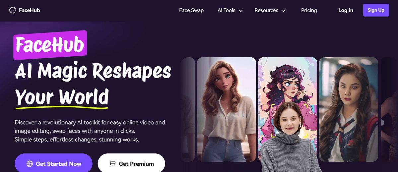Expand the AI Tools chevron arrow
Viewport: 398px width, 172px height.
tap(240, 11)
